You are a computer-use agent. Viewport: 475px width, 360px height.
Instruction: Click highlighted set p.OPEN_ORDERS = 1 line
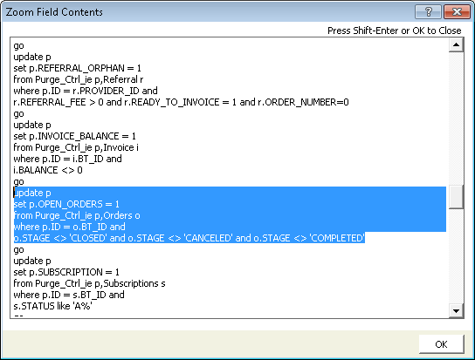[x=66, y=204]
